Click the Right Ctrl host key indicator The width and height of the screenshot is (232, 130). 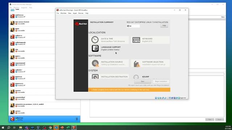(183, 98)
